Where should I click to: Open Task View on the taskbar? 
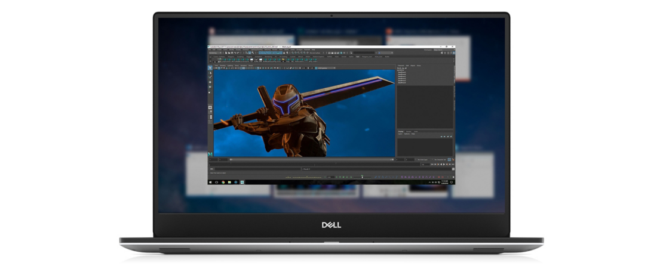(x=216, y=182)
